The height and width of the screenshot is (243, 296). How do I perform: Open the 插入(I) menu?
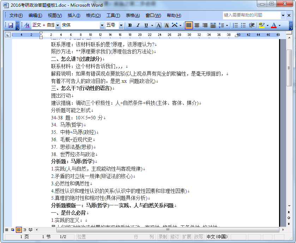click(74, 15)
